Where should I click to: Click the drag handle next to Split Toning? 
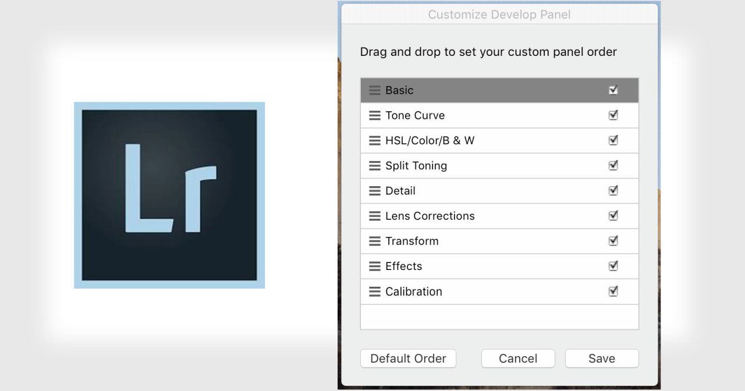[375, 166]
